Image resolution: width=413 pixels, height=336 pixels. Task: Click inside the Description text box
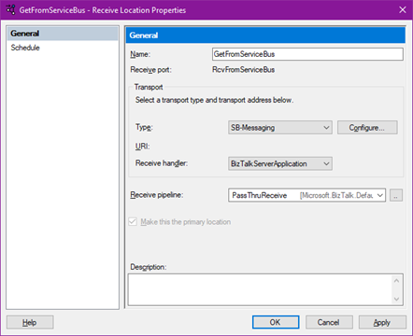[260, 289]
